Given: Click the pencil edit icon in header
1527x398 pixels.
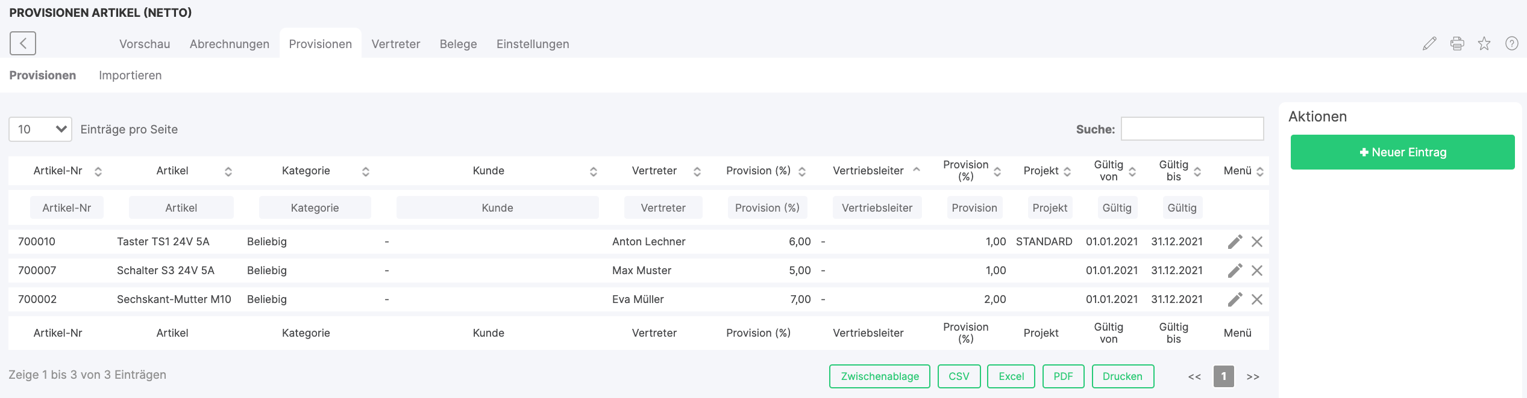Looking at the screenshot, I should 1429,43.
